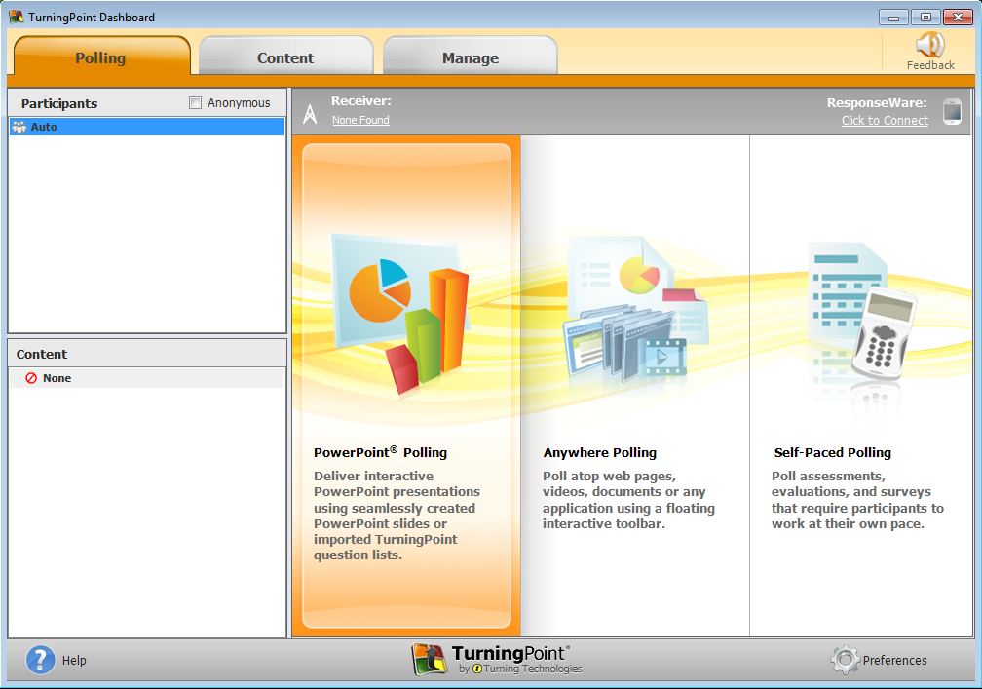This screenshot has width=982, height=689.
Task: Click the Help text label
Action: [74, 660]
